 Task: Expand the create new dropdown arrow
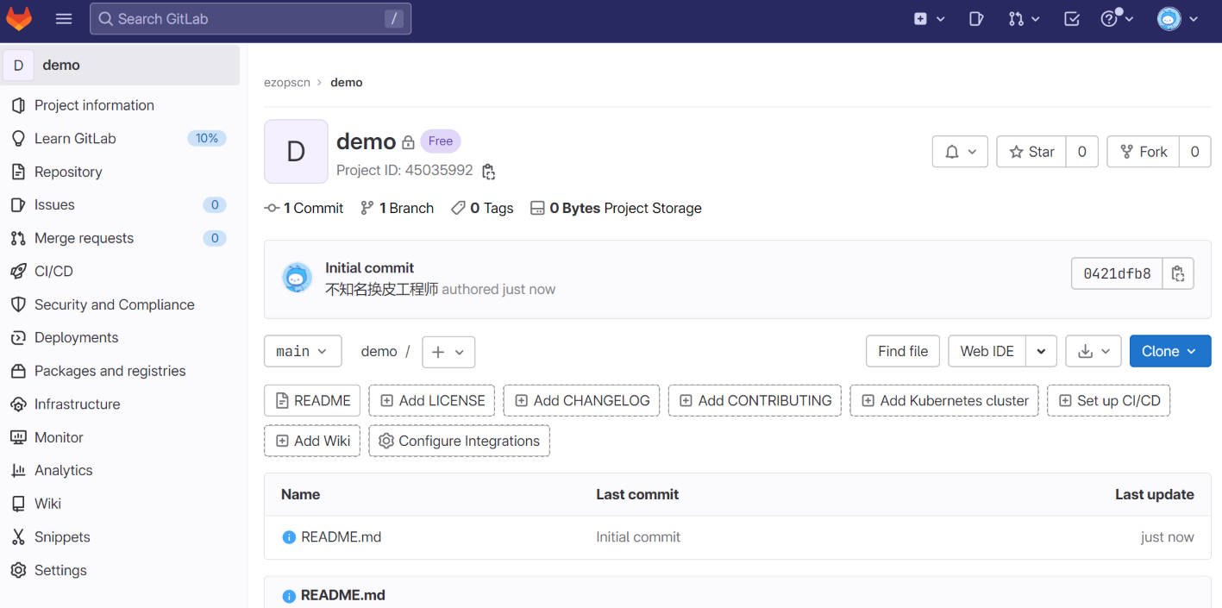(x=940, y=19)
